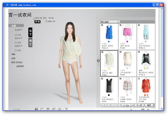Expand the 选品牌 brand filter dropdown

pos(18,30)
